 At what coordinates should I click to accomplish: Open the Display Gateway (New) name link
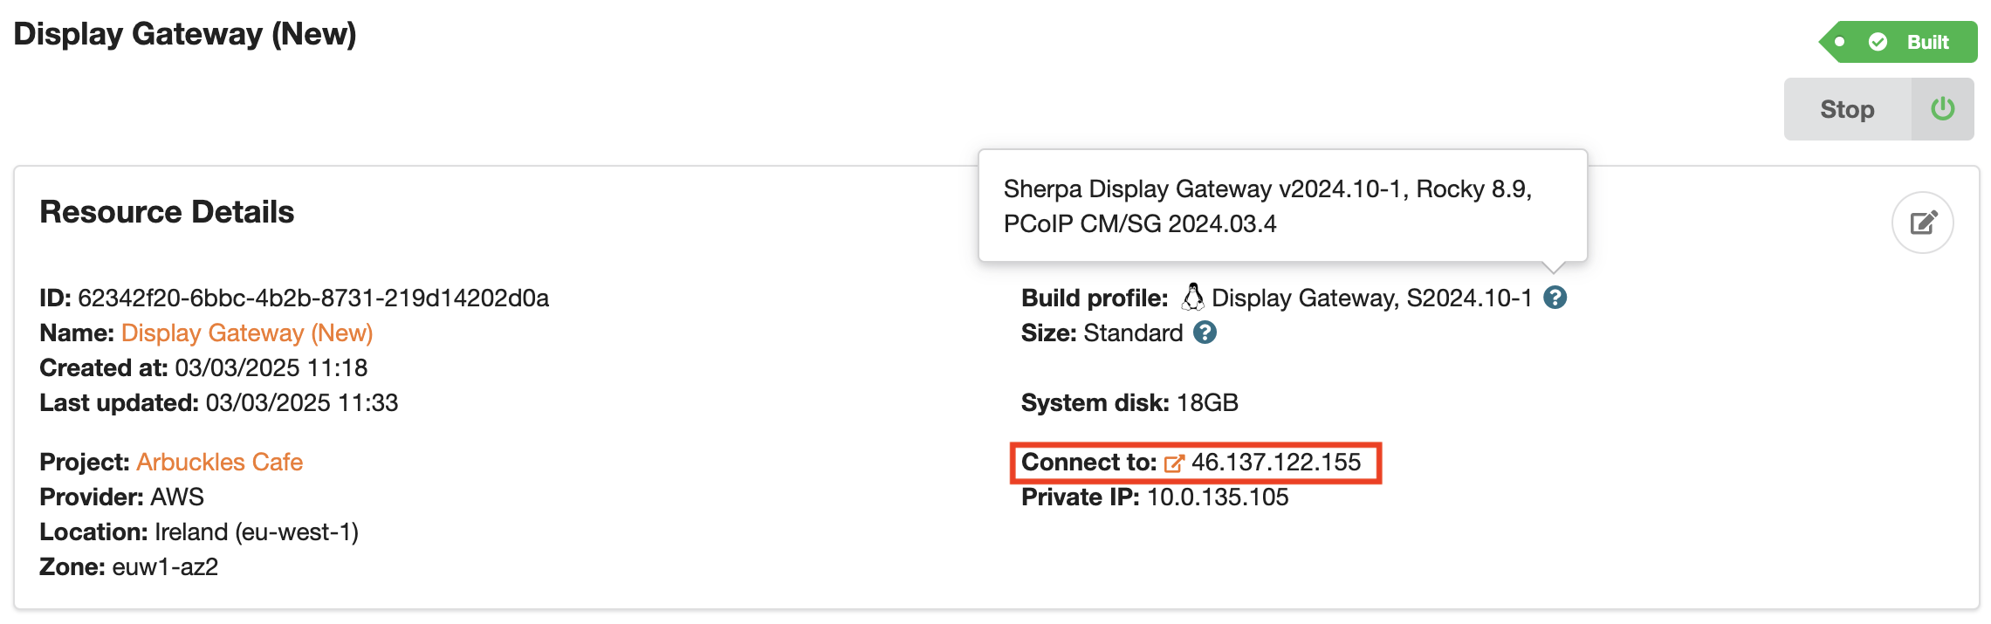(247, 333)
